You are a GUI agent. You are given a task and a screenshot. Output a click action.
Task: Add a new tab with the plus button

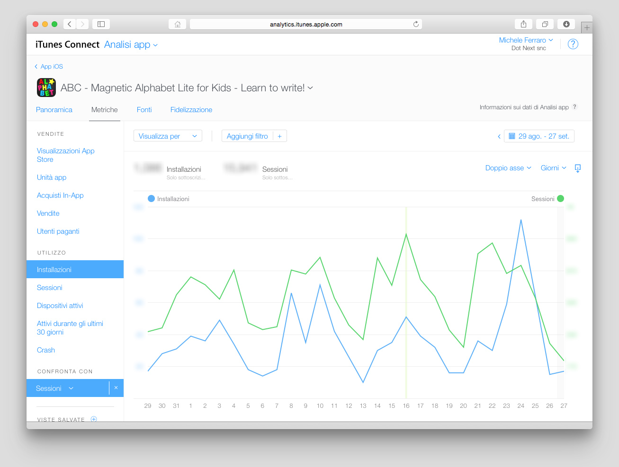587,27
